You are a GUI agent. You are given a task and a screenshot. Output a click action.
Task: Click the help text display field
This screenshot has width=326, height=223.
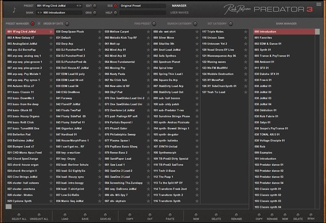(x=143, y=13)
